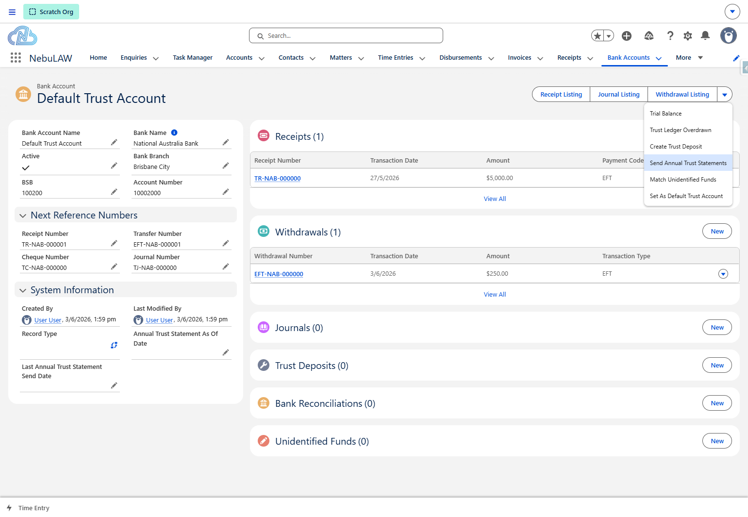Edit the Account Number field pencil

226,192
